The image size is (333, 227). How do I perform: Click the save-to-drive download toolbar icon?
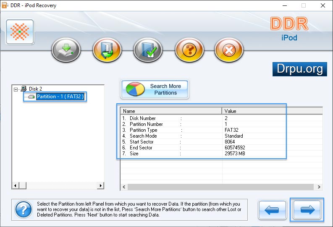66,50
